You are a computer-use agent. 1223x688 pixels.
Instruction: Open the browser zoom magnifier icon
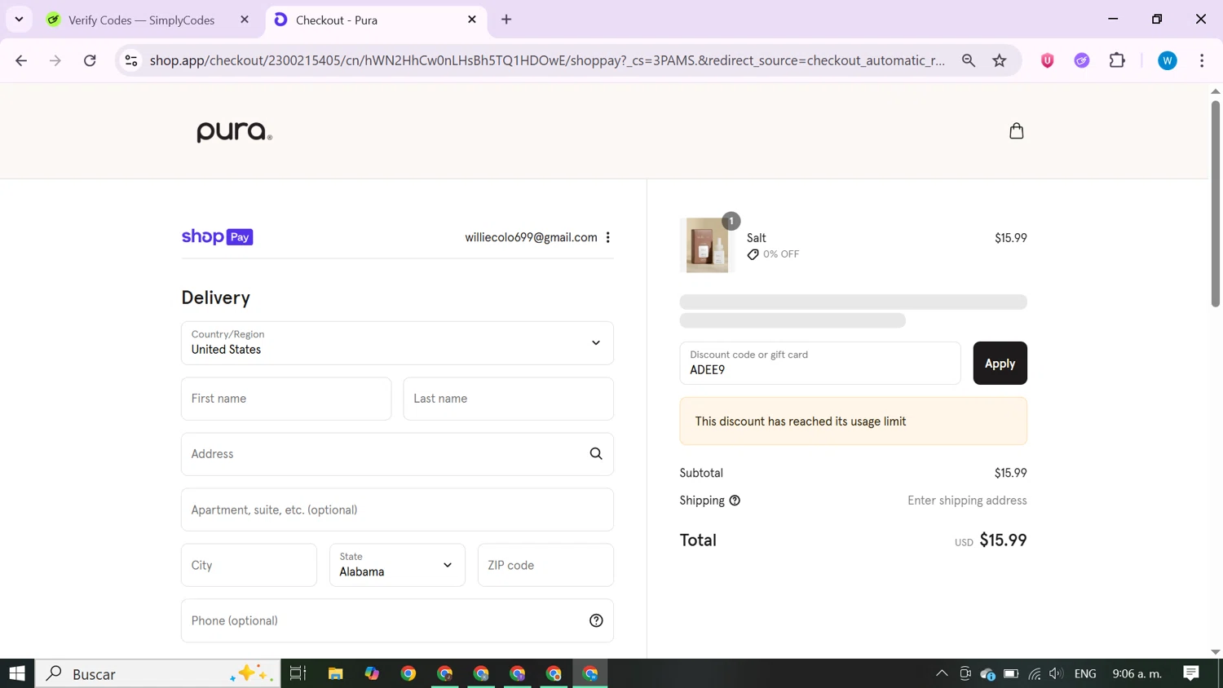pos(969,60)
